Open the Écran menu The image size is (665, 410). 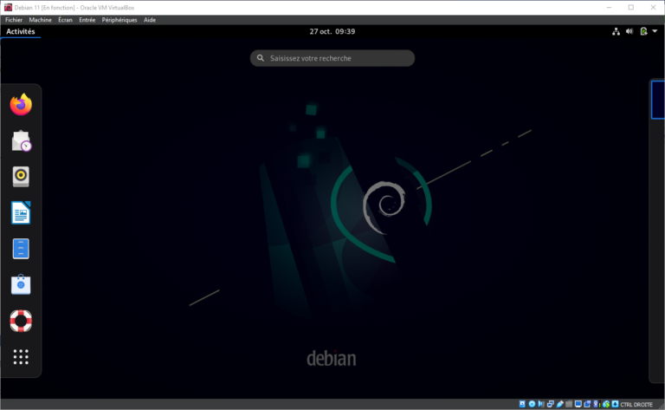tap(65, 20)
